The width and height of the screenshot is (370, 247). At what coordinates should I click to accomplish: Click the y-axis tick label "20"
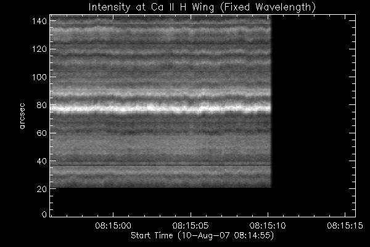(x=42, y=189)
